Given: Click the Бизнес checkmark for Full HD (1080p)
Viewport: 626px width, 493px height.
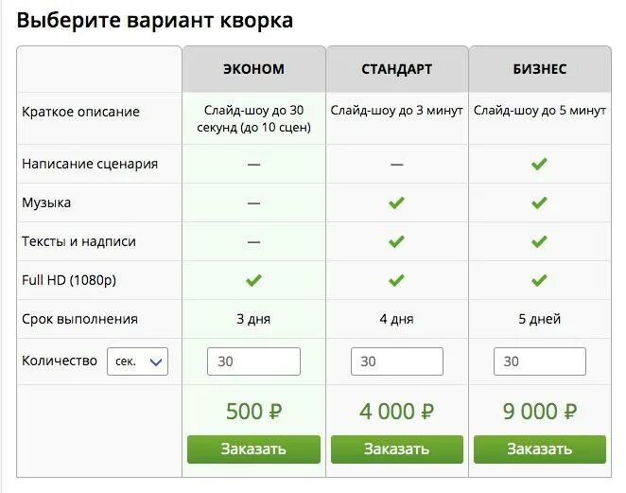Looking at the screenshot, I should (x=539, y=280).
